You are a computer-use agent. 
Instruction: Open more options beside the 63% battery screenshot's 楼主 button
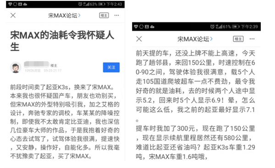point(116,16)
